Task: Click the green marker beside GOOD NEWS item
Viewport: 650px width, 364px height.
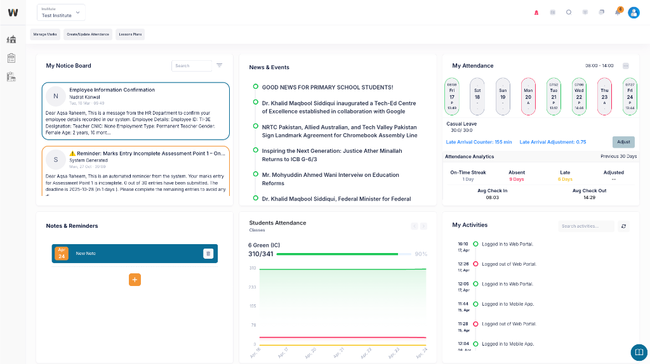Action: 256,86
